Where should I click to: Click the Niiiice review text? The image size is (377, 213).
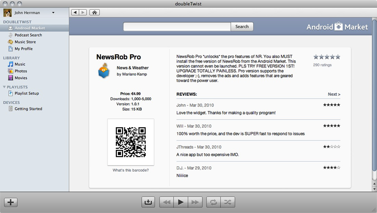(182, 175)
